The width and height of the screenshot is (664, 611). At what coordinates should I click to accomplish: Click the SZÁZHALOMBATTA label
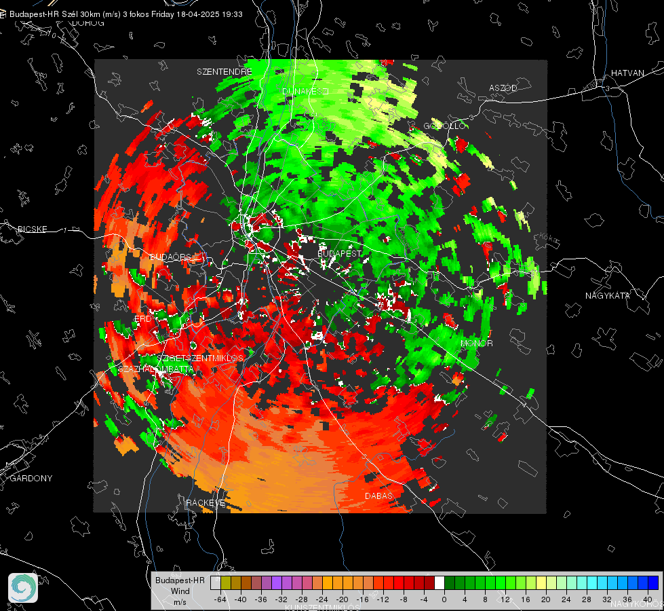(156, 369)
